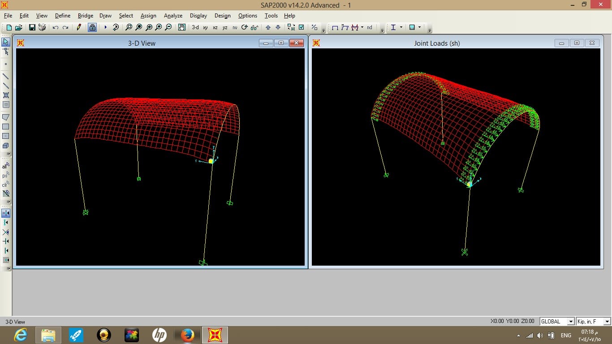Click the Undo arrow icon
This screenshot has height=344, width=612.
(56, 27)
